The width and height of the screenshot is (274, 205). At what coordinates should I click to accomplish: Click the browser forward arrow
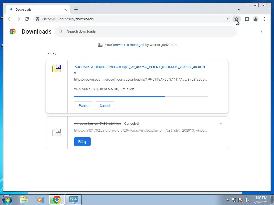pyautogui.click(x=18, y=19)
